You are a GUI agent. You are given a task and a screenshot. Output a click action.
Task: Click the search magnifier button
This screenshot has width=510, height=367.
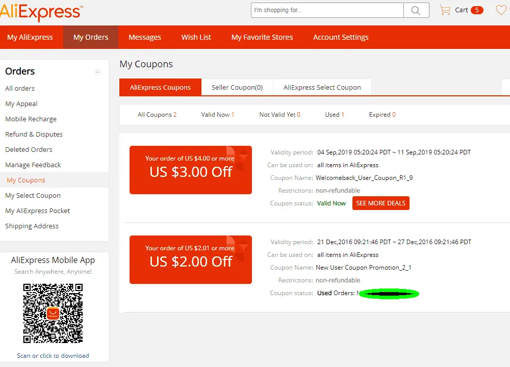(416, 10)
